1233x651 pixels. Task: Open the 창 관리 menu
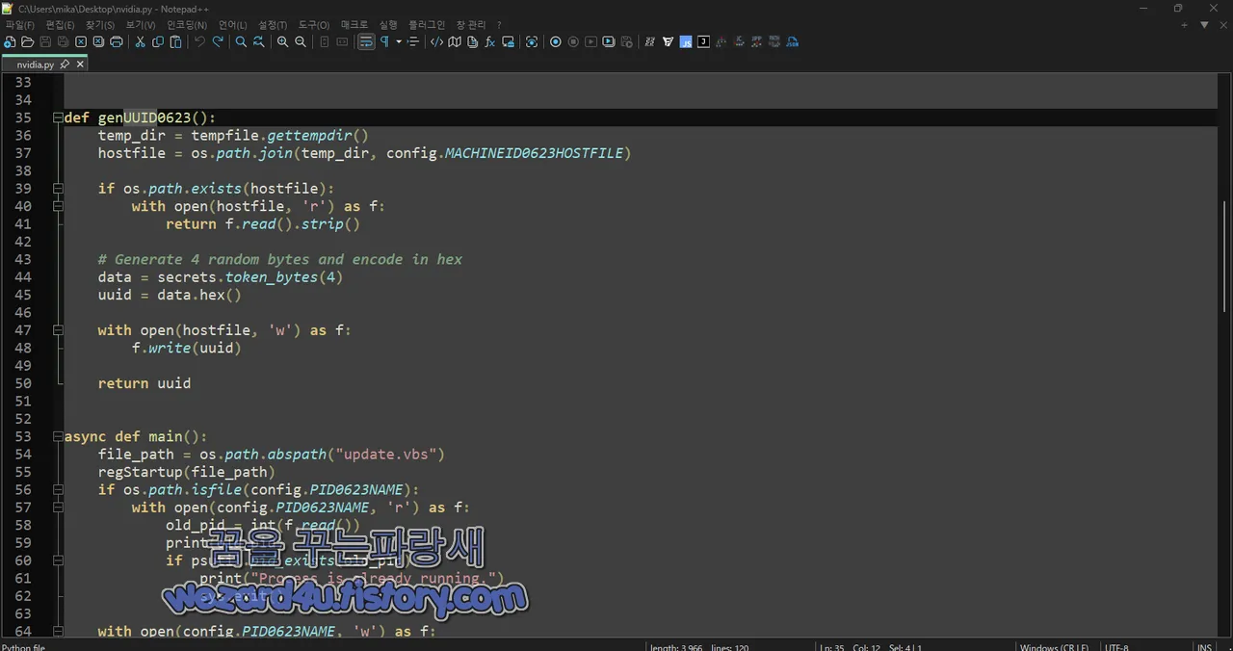click(471, 24)
